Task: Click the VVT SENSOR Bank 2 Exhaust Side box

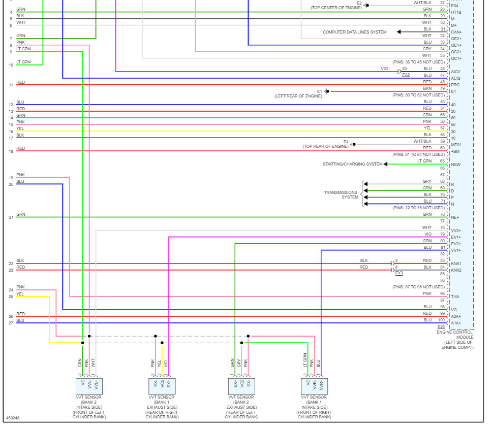Action: tap(241, 386)
